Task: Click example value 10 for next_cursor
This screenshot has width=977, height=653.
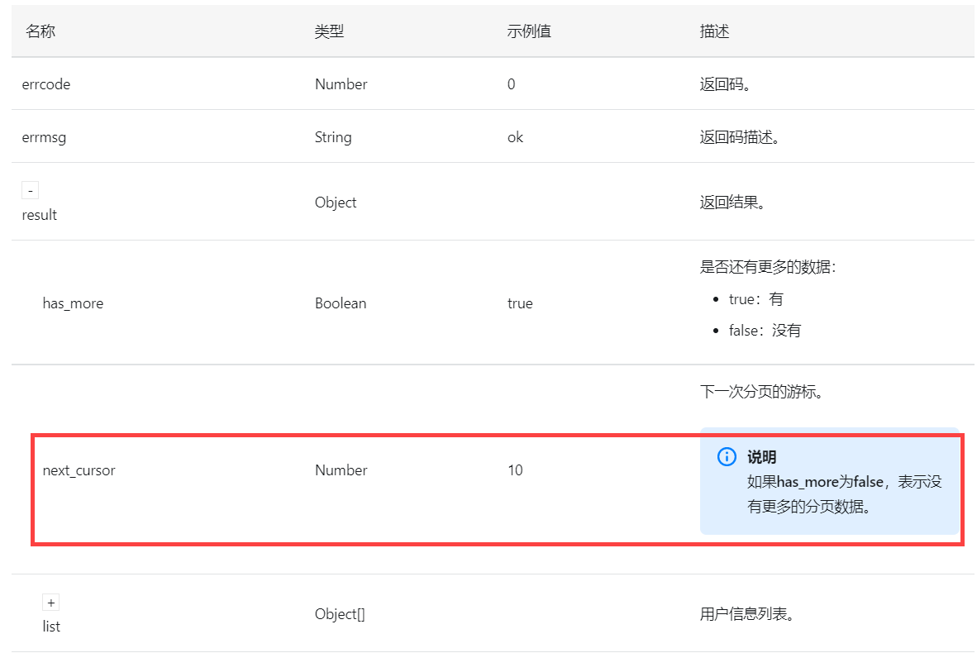Action: pos(515,470)
